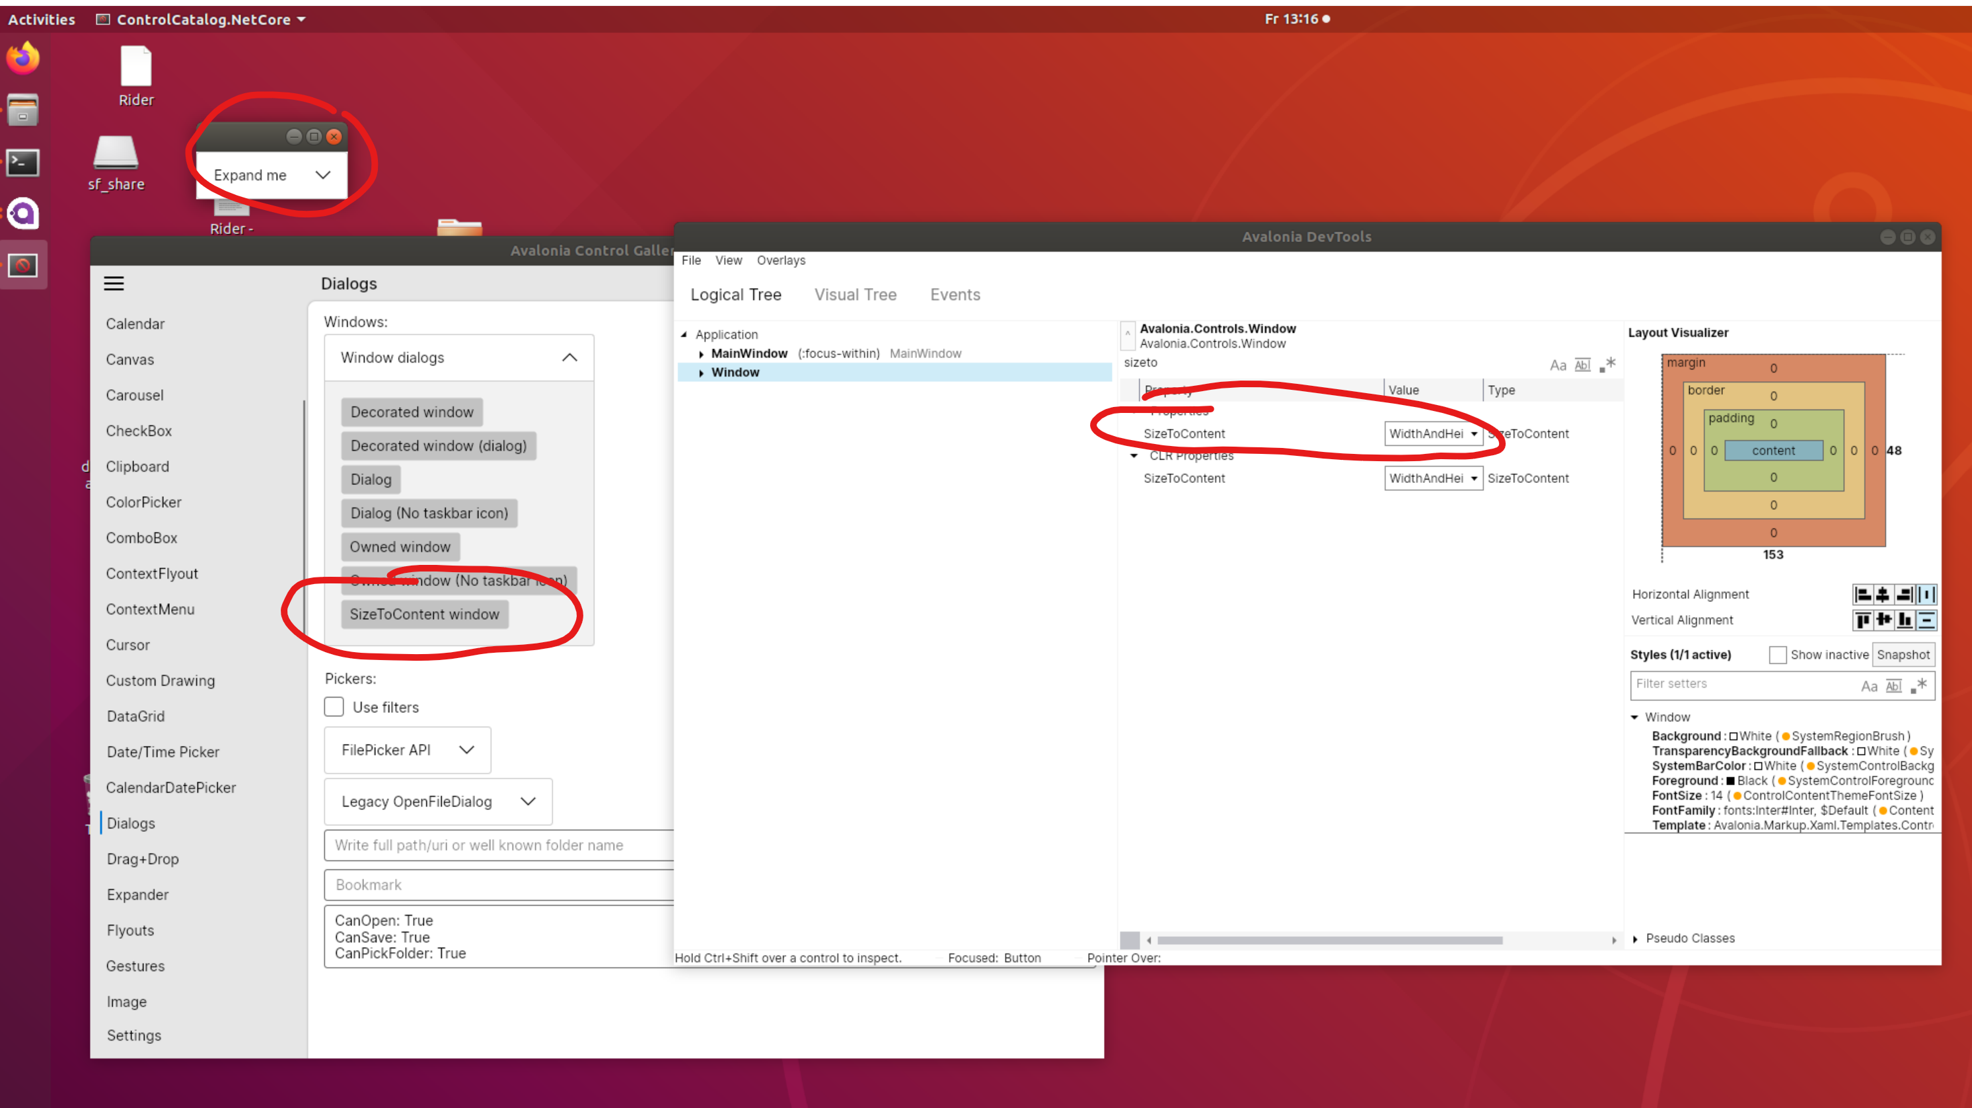Switch to the Visual Tree tab
Screen dimensions: 1972x1108
856,295
